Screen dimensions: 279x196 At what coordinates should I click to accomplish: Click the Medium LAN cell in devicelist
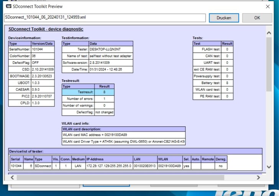(x=78, y=166)
